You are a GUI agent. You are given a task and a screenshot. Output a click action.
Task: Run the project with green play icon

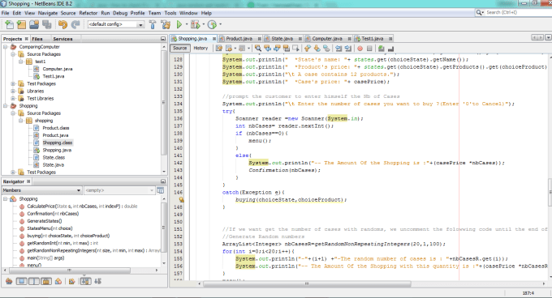click(179, 24)
